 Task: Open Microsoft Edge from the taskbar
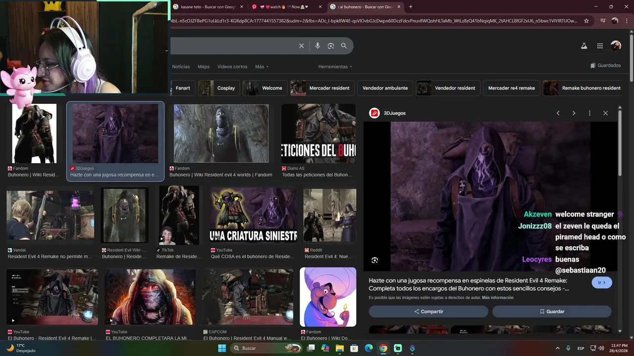pyautogui.click(x=369, y=348)
